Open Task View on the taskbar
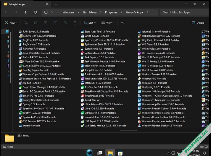The image size is (211, 156). point(100,153)
